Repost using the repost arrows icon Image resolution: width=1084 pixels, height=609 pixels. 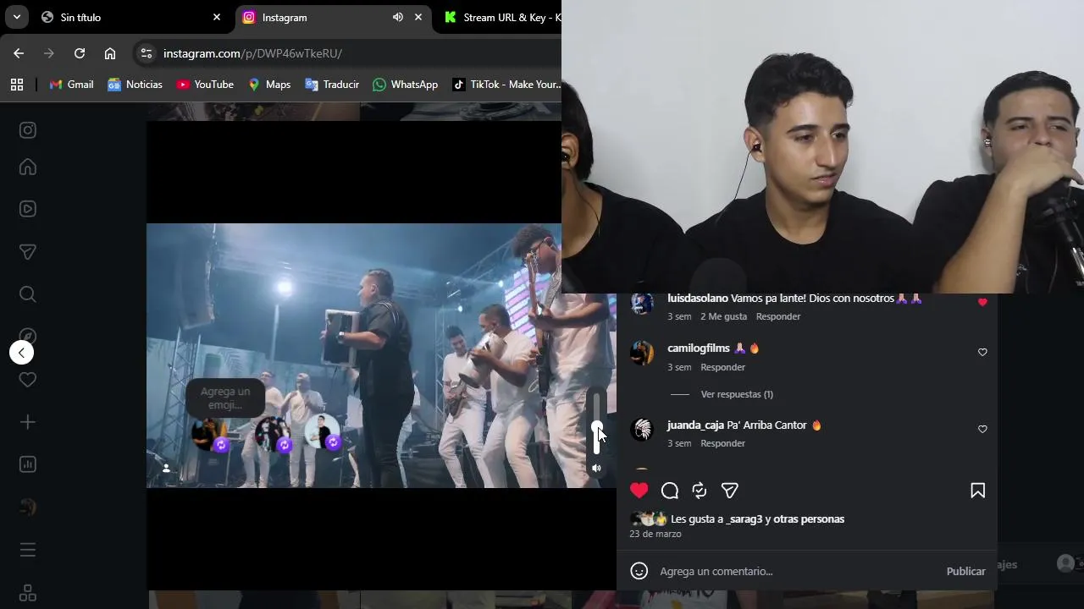tap(700, 491)
